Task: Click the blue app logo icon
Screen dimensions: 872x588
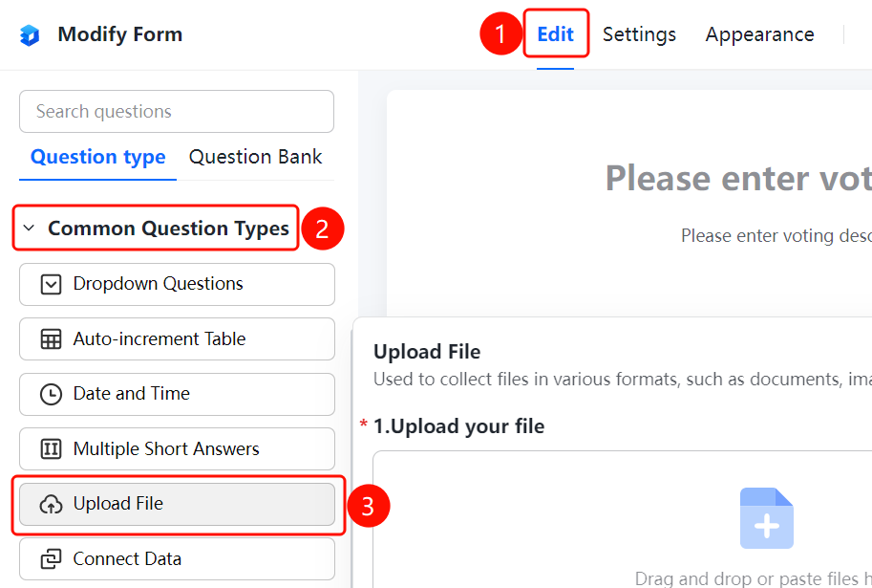Action: pos(30,35)
